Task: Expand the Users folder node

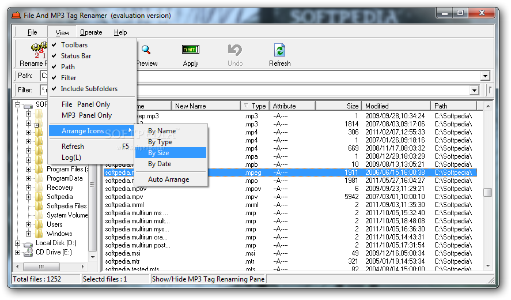Action: (x=29, y=224)
